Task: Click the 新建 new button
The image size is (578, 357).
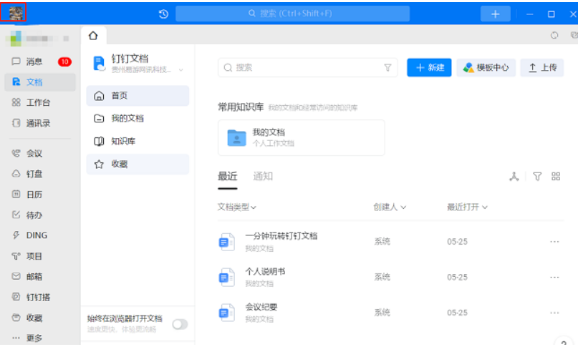Action: pyautogui.click(x=429, y=68)
